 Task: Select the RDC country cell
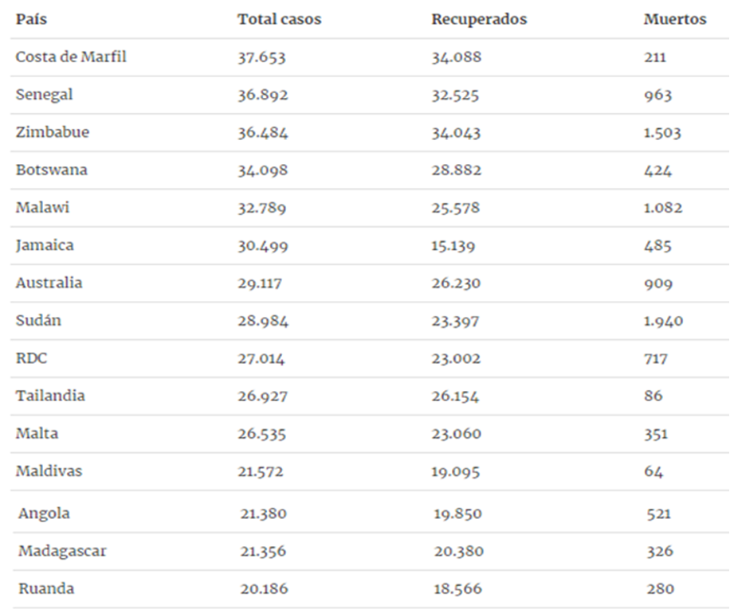point(32,358)
